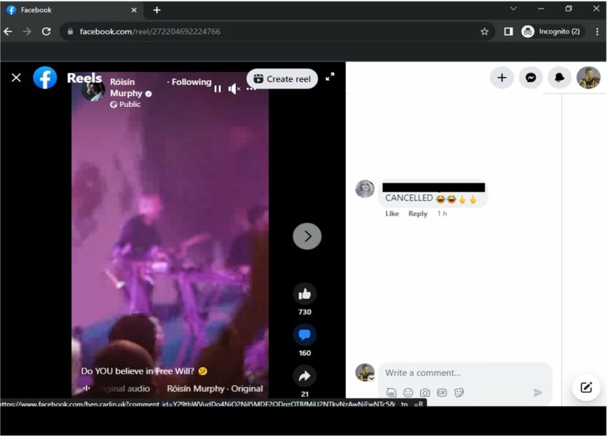
Task: Click the Facebook logo icon
Action: [x=45, y=78]
